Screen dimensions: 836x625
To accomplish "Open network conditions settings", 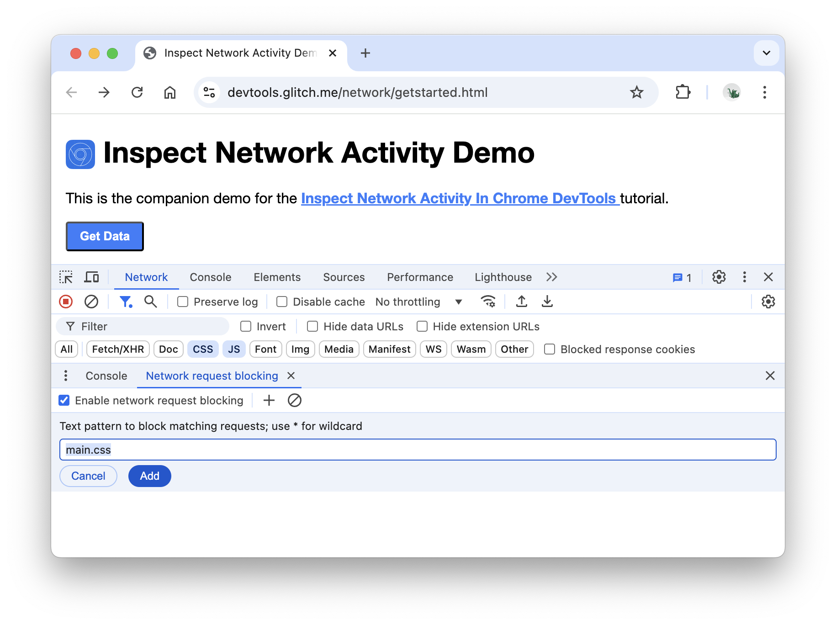I will click(488, 302).
